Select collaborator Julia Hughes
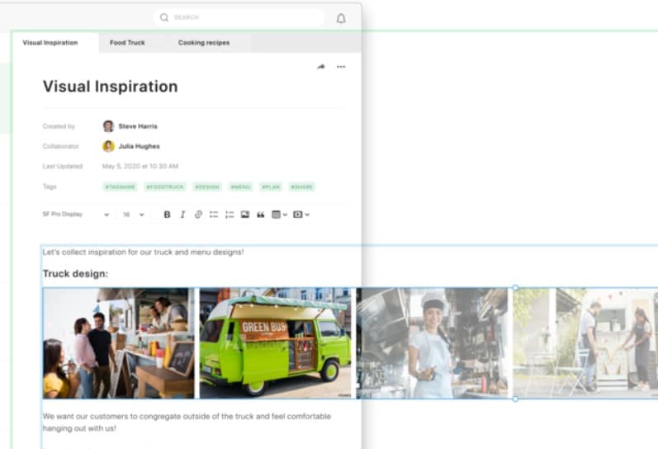 (x=139, y=146)
